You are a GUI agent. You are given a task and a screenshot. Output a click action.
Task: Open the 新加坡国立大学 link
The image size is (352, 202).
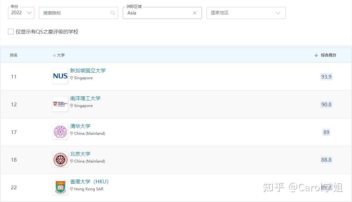(x=88, y=71)
